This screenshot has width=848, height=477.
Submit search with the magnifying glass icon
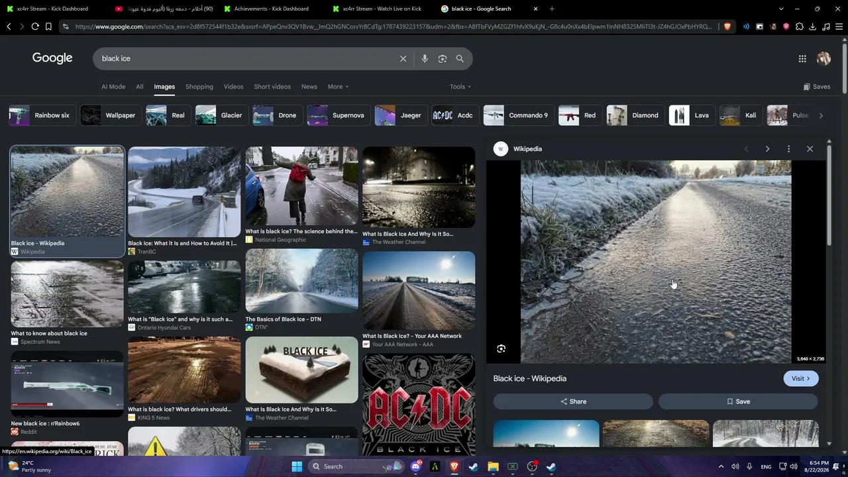(x=460, y=58)
